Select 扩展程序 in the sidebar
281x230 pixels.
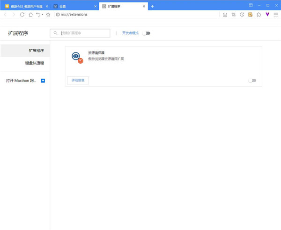click(x=25, y=51)
